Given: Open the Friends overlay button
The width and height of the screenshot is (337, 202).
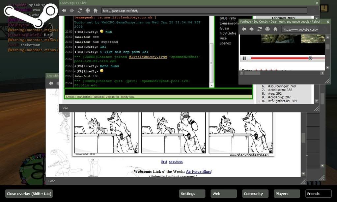Looking at the screenshot, I should [x=319, y=194].
